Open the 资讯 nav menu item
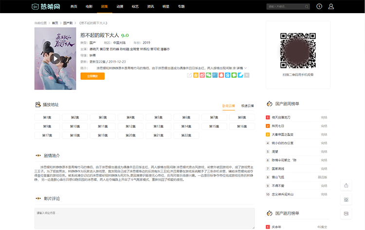This screenshot has height=230, width=365. click(150, 6)
